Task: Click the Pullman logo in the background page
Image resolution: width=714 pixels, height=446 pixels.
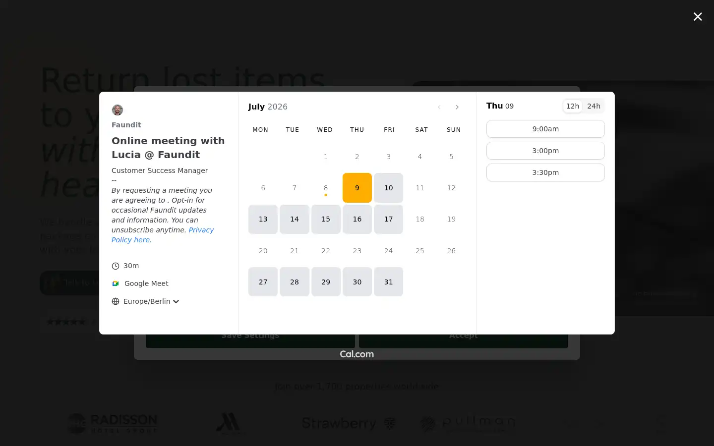Action: (x=468, y=424)
